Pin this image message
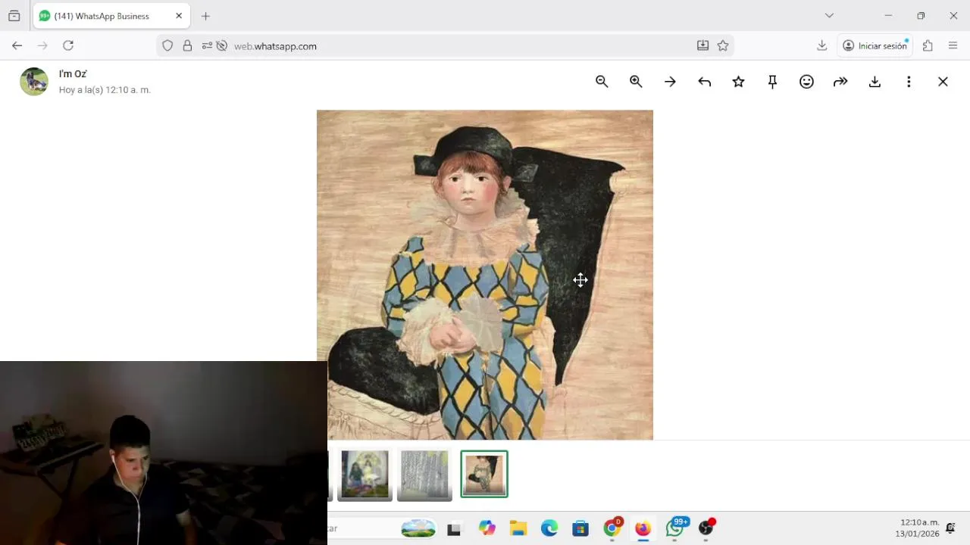Viewport: 970px width, 545px height. tap(772, 82)
